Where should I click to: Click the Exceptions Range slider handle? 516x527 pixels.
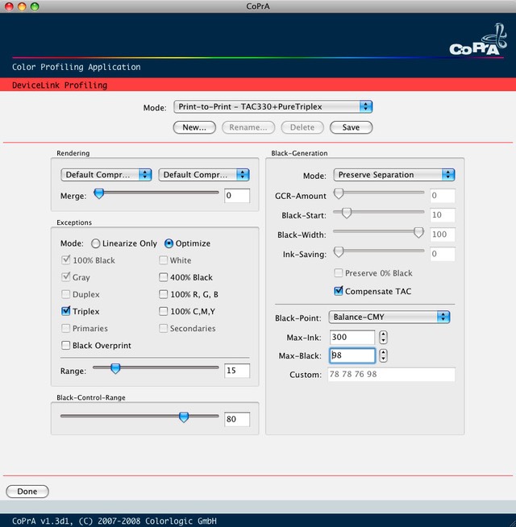click(x=115, y=368)
